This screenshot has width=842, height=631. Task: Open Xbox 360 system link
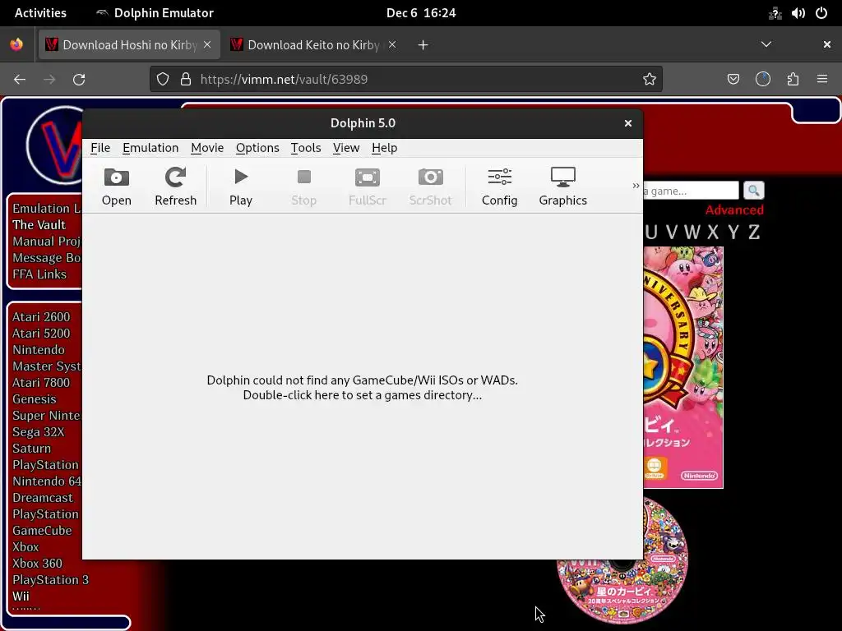[x=37, y=564]
